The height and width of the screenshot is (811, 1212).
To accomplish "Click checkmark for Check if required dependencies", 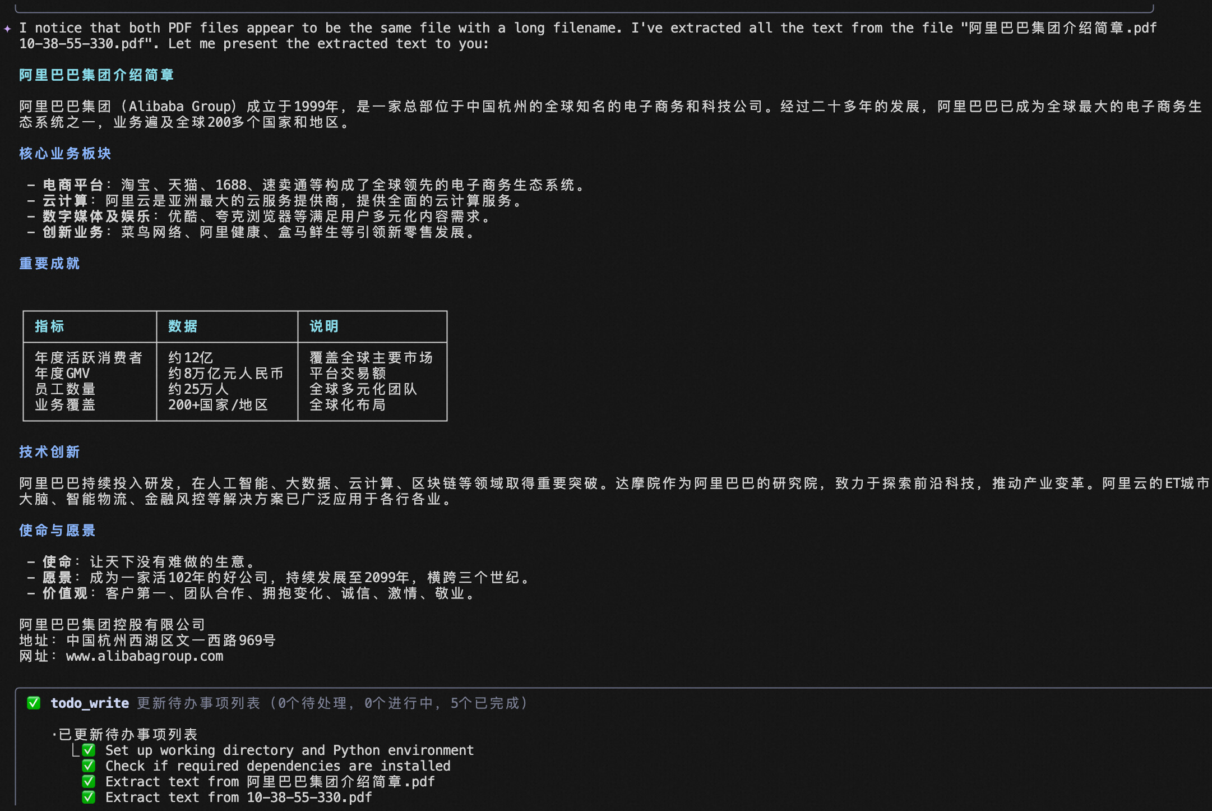I will pos(89,766).
